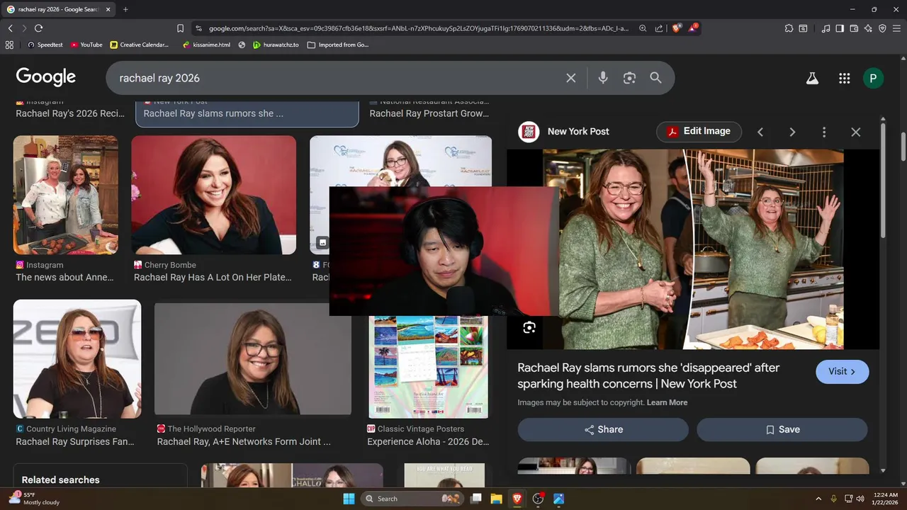Open the Creative Calendar bookmark
The height and width of the screenshot is (510, 907).
[140, 45]
